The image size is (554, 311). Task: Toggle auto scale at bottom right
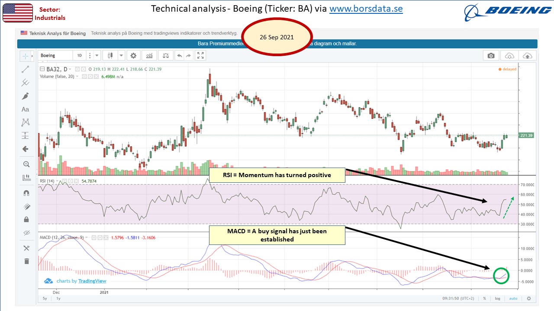pyautogui.click(x=513, y=298)
